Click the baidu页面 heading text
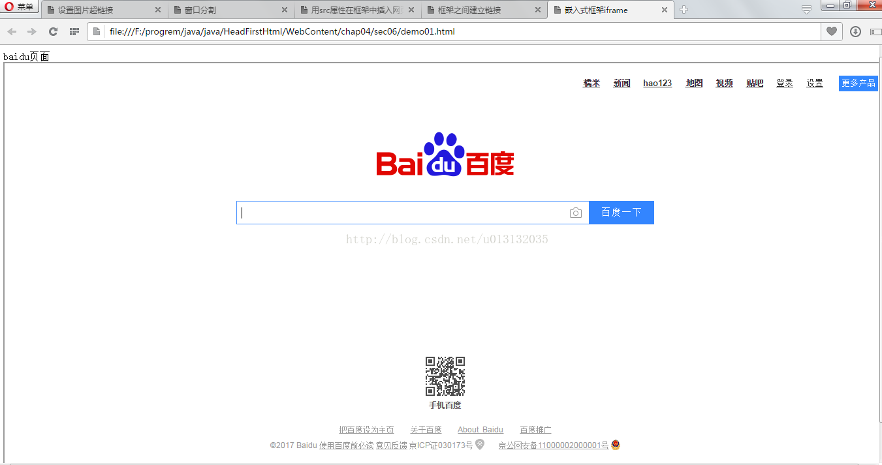Screen dimensions: 882x465 (26, 57)
